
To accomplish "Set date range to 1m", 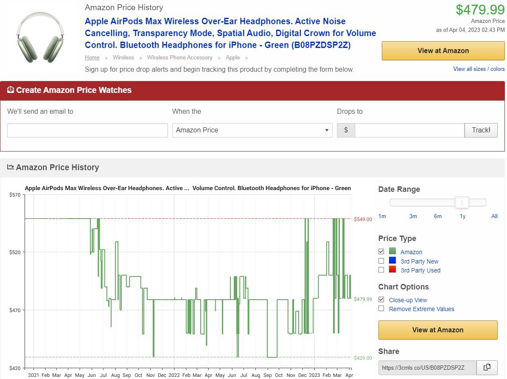I will pos(382,216).
